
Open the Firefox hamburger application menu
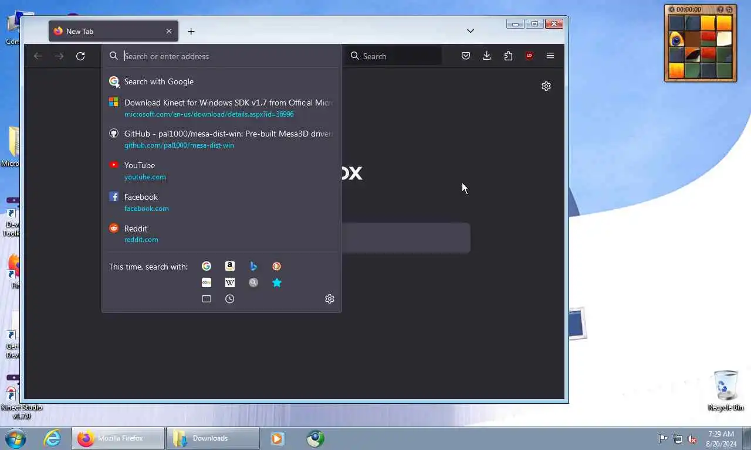click(550, 56)
